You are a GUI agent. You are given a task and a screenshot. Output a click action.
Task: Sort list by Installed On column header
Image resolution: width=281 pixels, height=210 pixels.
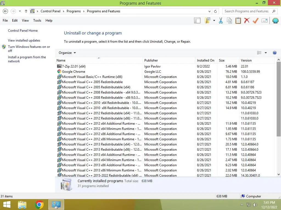(x=206, y=60)
